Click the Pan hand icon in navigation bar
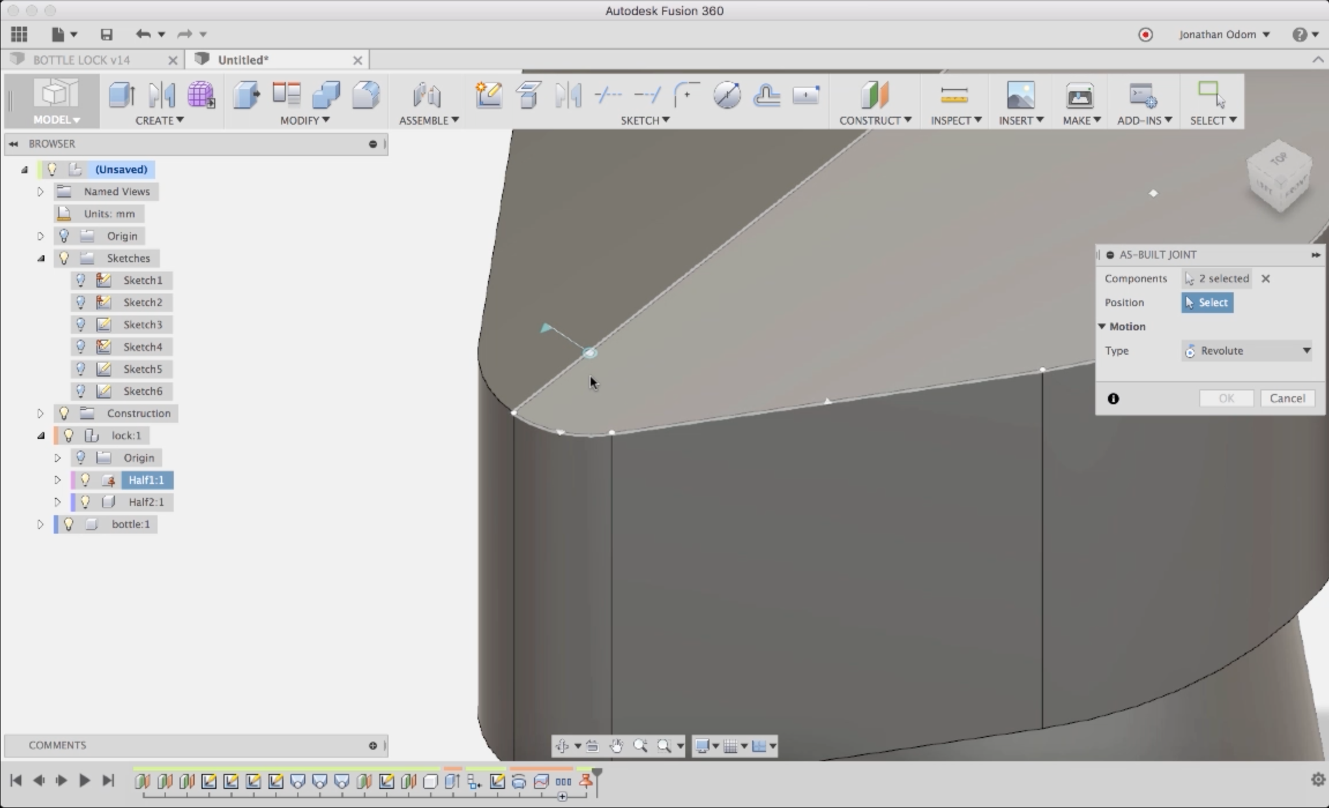The width and height of the screenshot is (1329, 808). click(617, 746)
